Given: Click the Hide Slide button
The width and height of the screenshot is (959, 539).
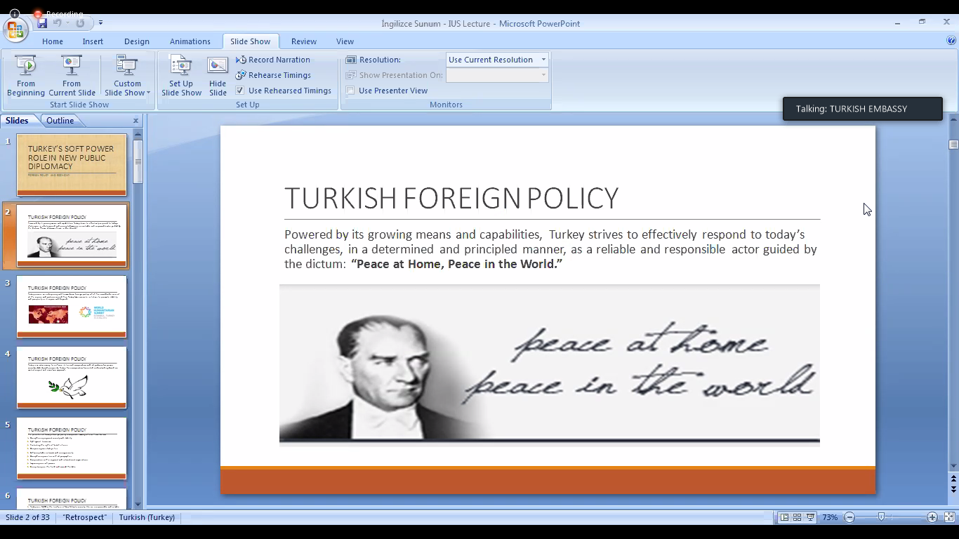Looking at the screenshot, I should point(218,76).
